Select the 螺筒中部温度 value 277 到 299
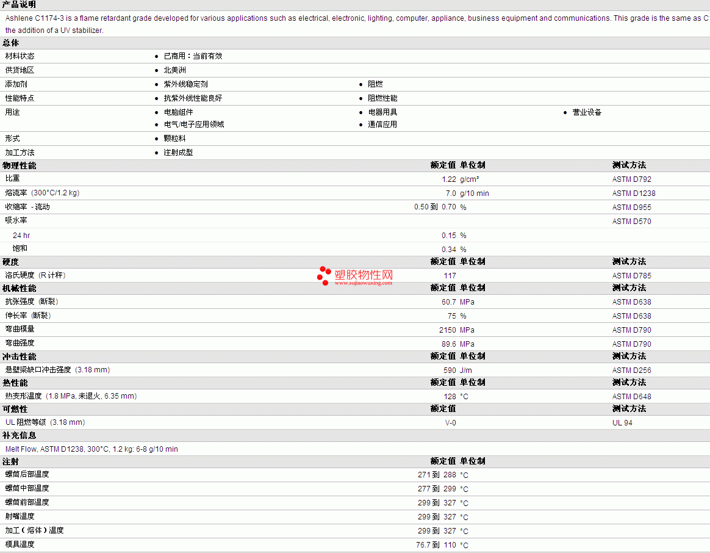 (x=437, y=489)
